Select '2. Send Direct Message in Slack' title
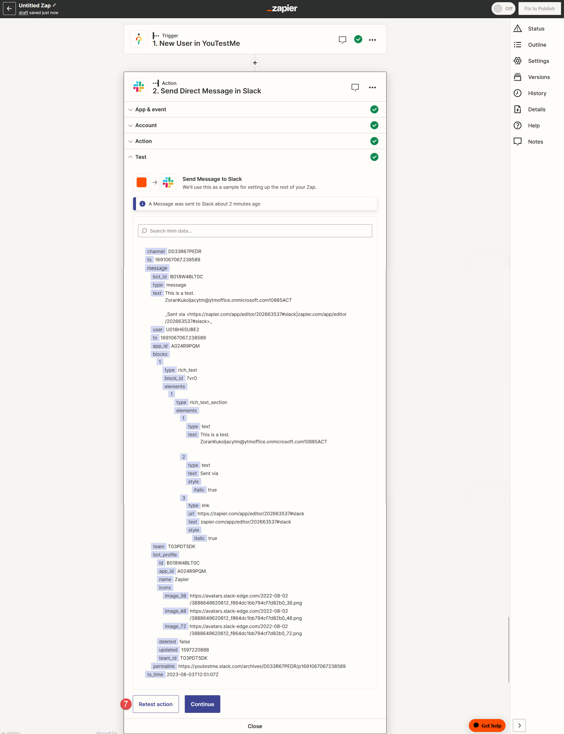The width and height of the screenshot is (564, 734). pyautogui.click(x=207, y=91)
